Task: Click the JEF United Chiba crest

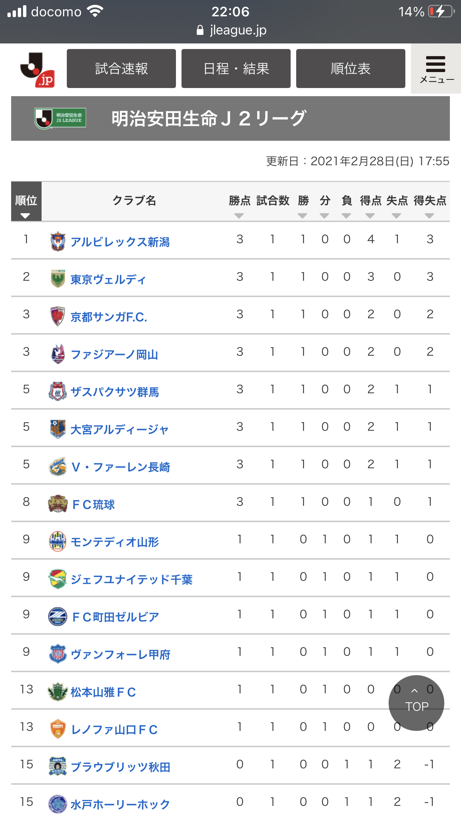Action: (x=58, y=579)
